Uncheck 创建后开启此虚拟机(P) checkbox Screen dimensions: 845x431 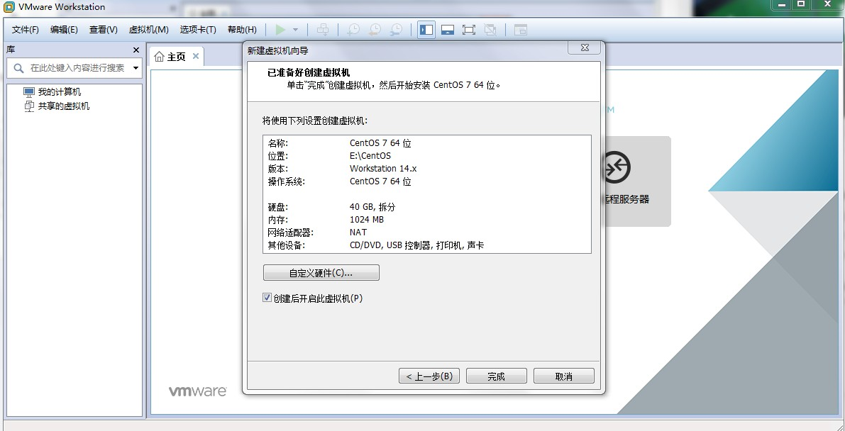(x=267, y=298)
